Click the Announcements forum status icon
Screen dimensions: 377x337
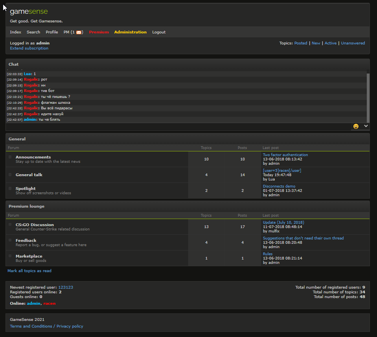tap(10, 157)
